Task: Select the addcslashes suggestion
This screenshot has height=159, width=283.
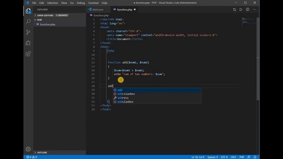Action: pos(157,94)
